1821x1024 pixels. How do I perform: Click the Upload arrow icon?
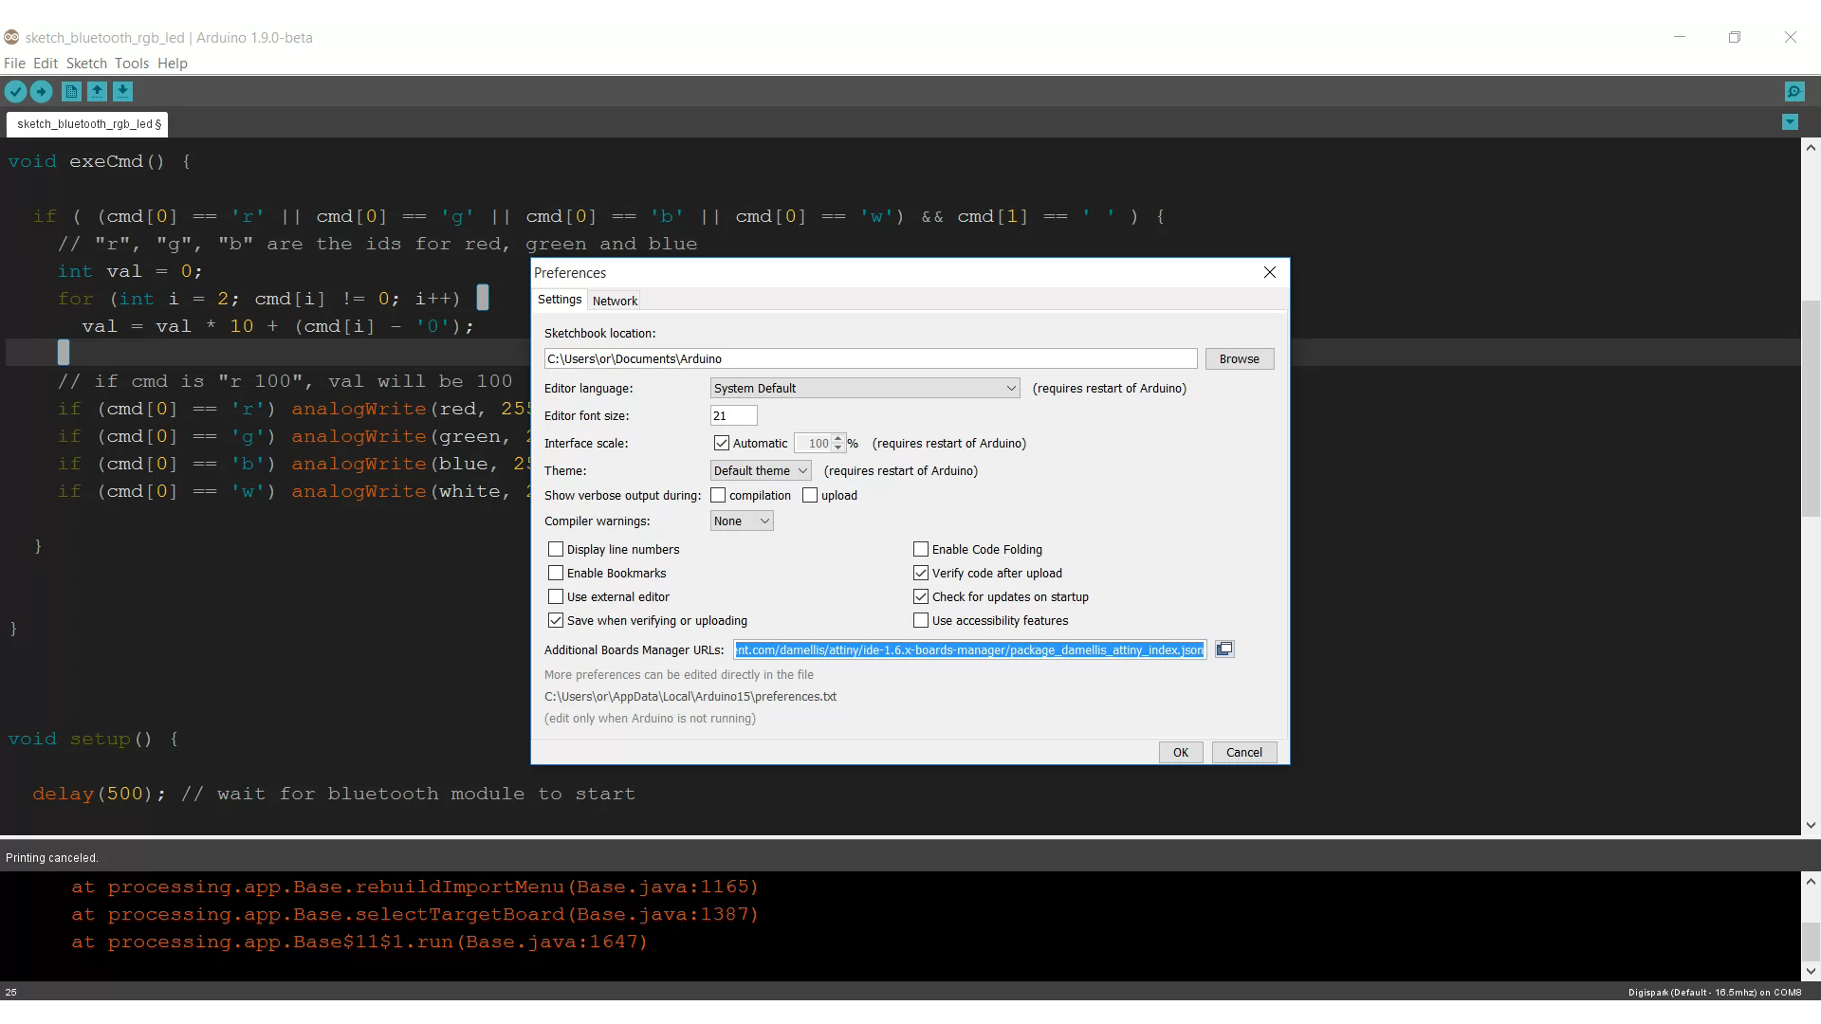(41, 92)
